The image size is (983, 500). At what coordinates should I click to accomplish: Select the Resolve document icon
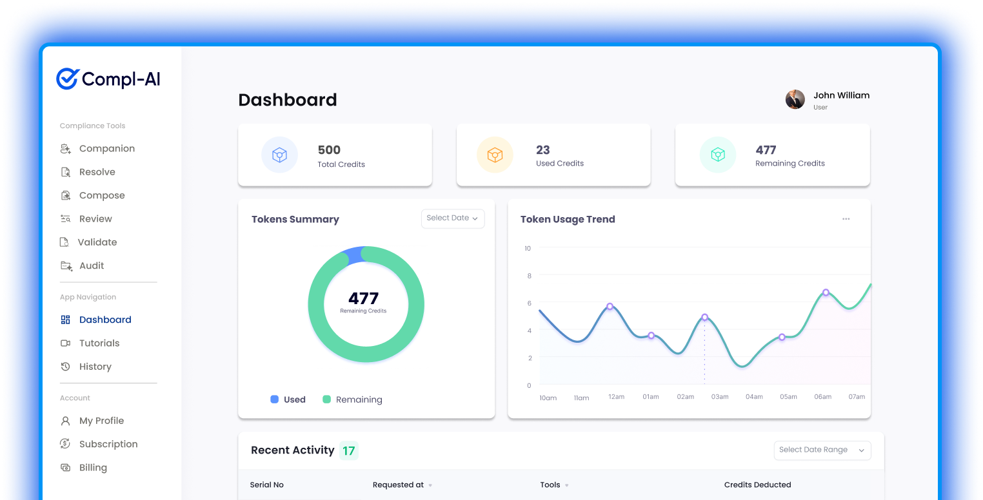tap(65, 172)
